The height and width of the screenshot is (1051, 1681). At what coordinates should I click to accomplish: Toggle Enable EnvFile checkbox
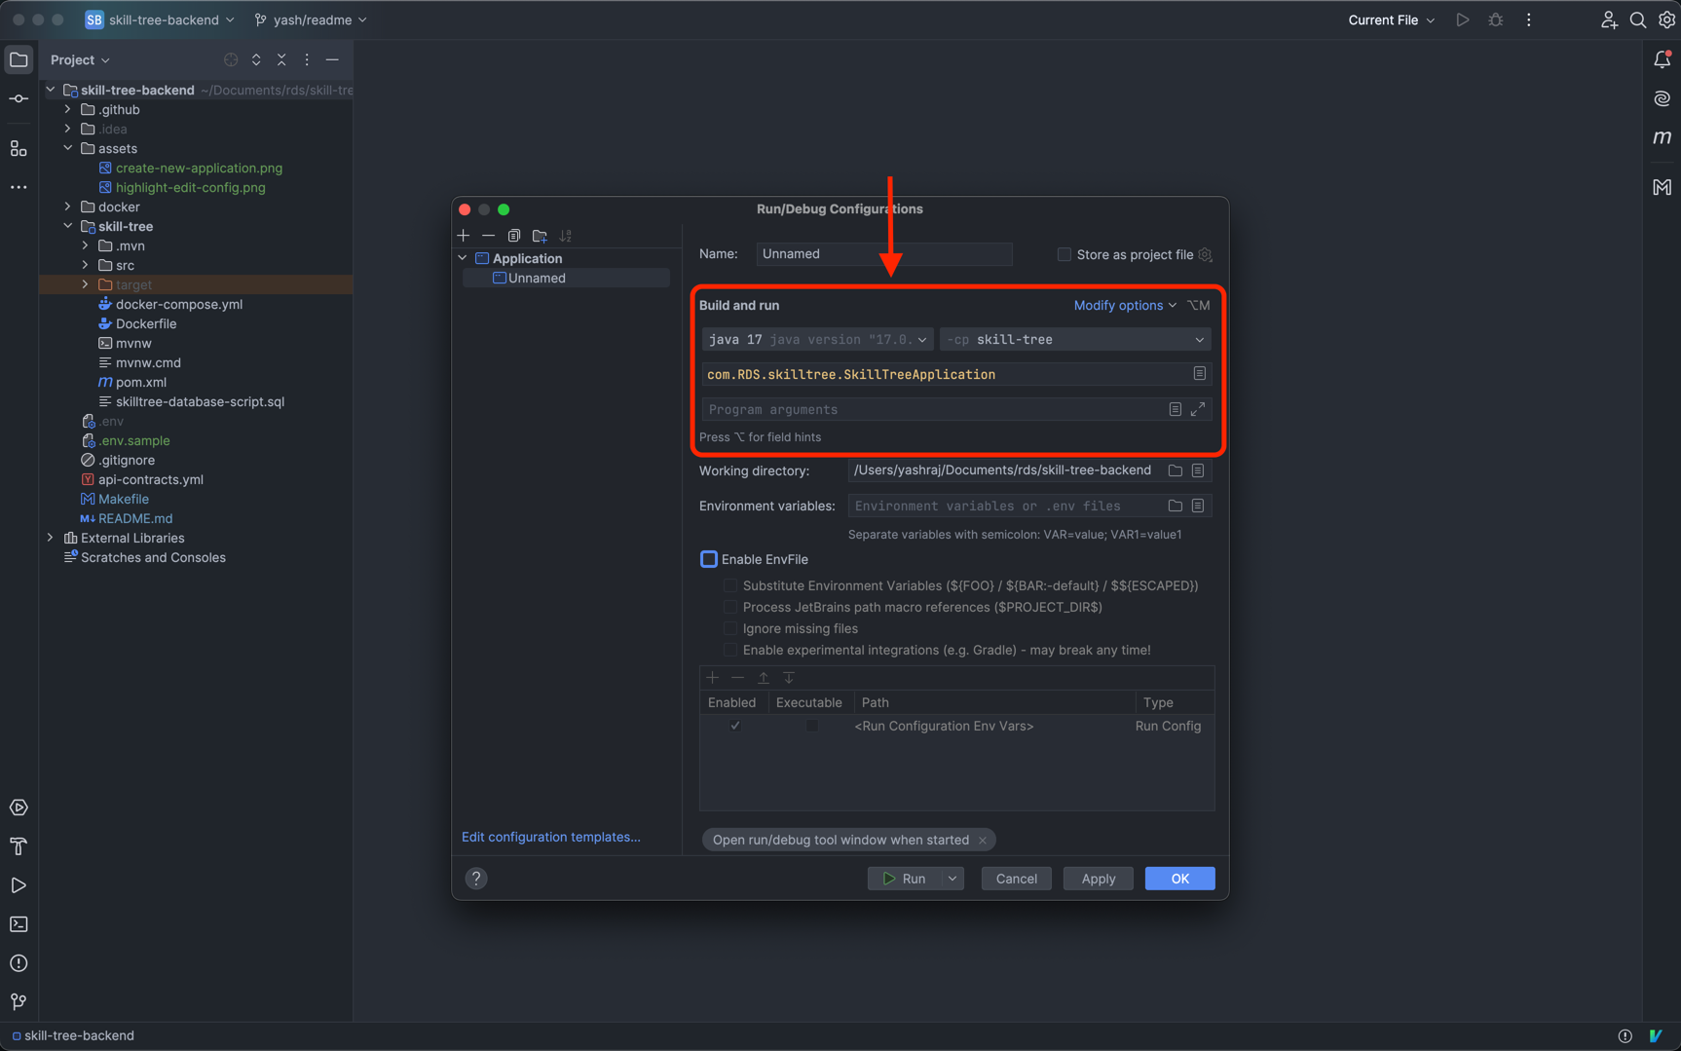[x=709, y=559]
